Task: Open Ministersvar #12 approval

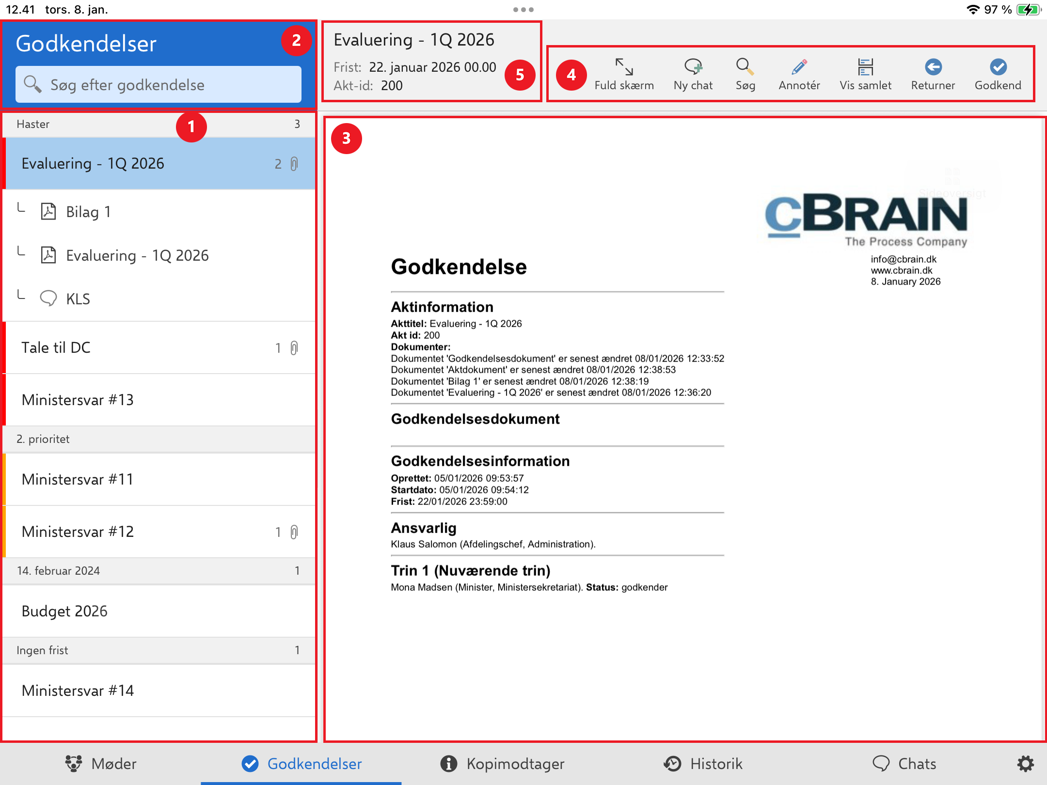Action: point(159,532)
